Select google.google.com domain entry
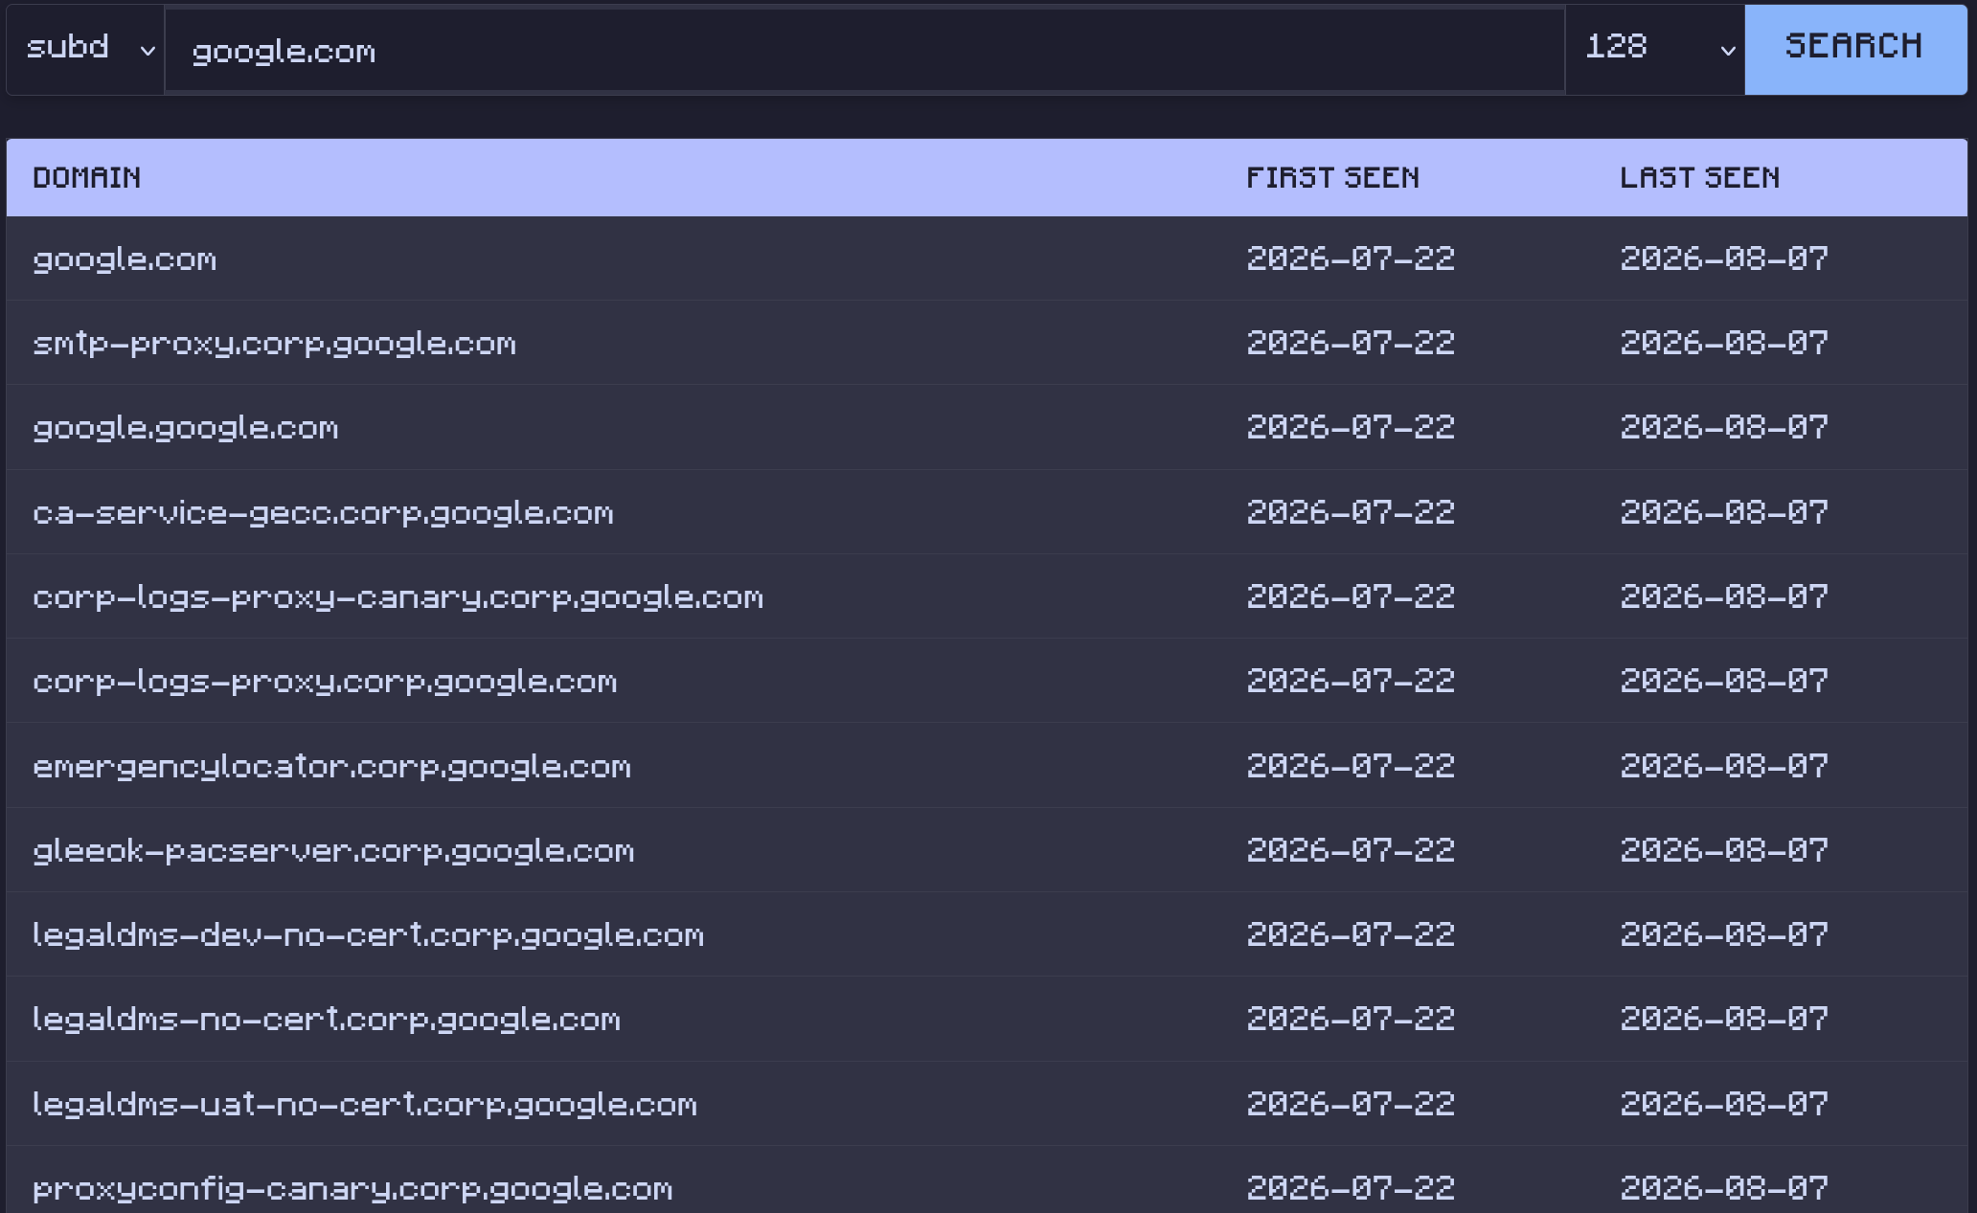Image resolution: width=1977 pixels, height=1213 pixels. pos(186,428)
